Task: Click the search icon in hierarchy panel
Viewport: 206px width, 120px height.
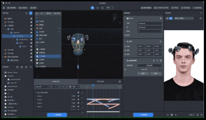Action: (26, 13)
